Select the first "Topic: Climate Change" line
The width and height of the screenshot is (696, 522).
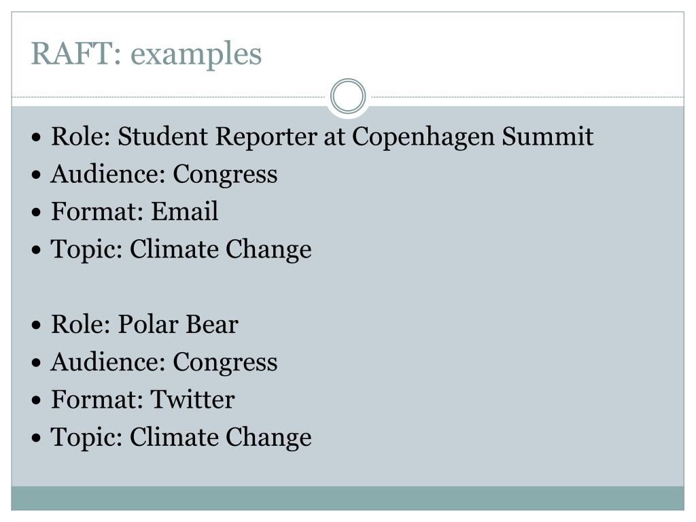tap(181, 249)
